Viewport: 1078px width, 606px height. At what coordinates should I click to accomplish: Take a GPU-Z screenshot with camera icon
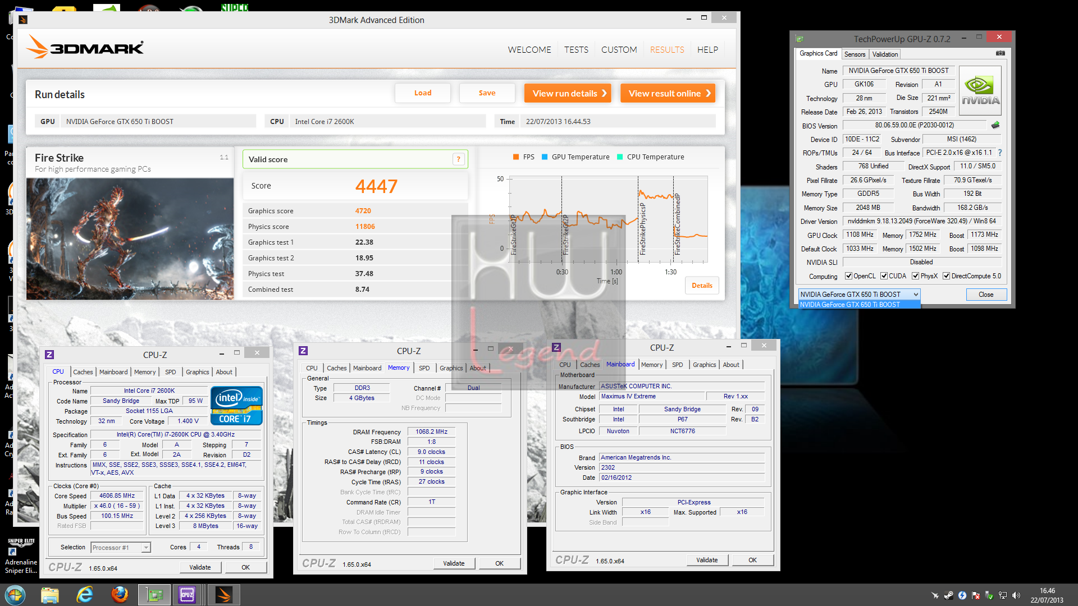pos(1001,53)
